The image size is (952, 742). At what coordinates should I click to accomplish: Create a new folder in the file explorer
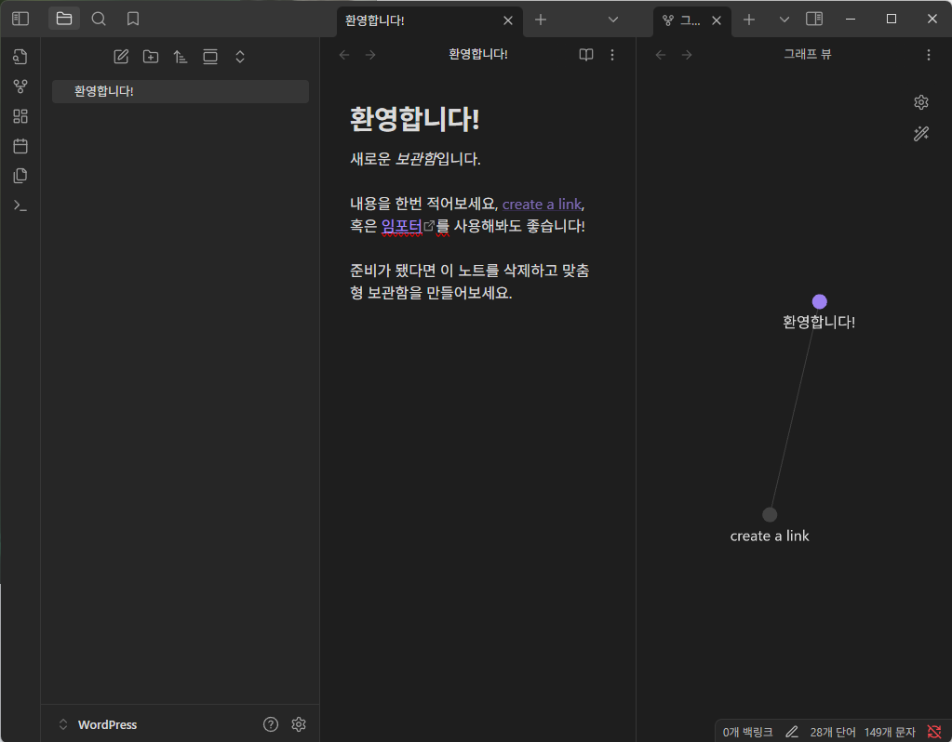coord(150,56)
